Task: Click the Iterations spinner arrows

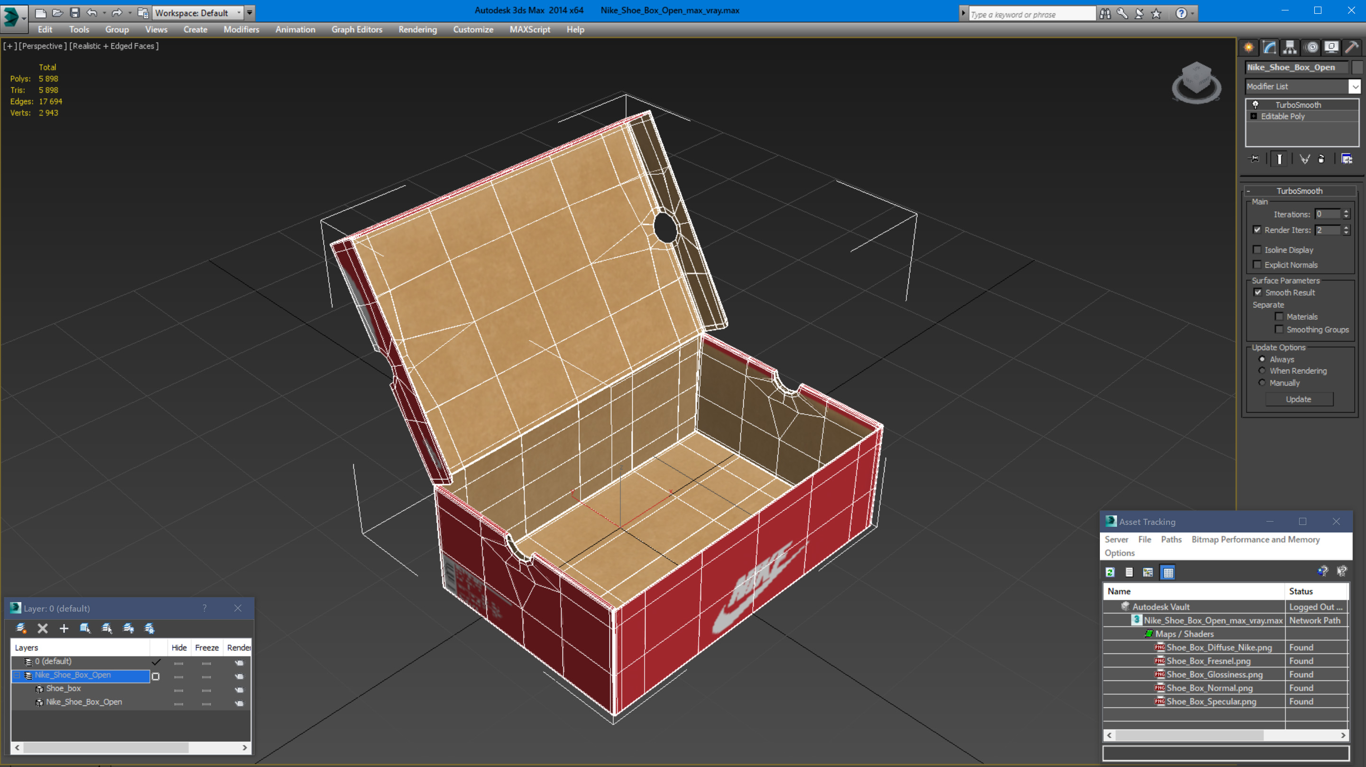Action: click(1346, 214)
